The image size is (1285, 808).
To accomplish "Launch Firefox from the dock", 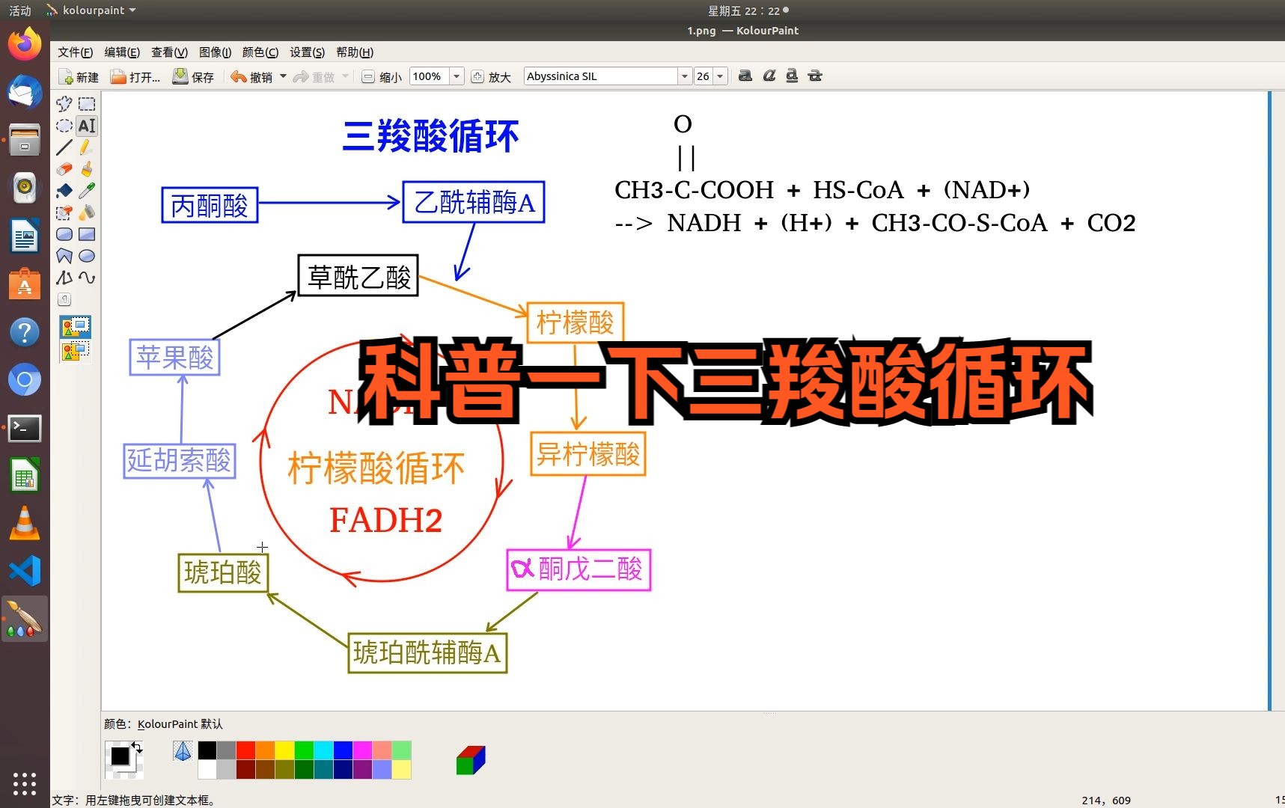I will pos(25,45).
